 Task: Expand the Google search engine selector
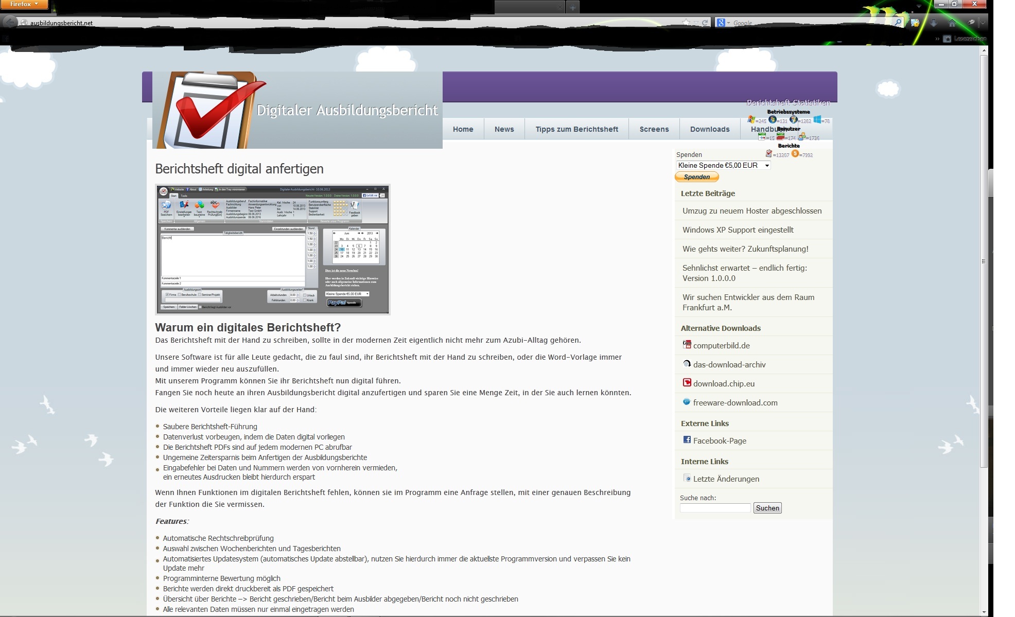coord(723,23)
